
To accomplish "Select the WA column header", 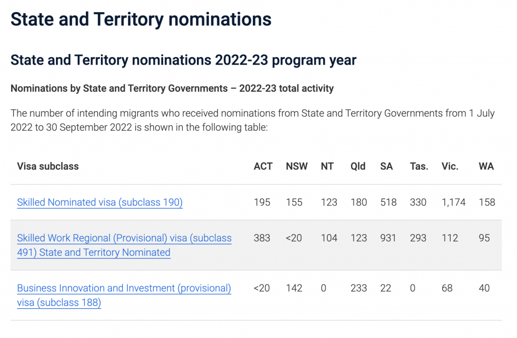I will 486,166.
